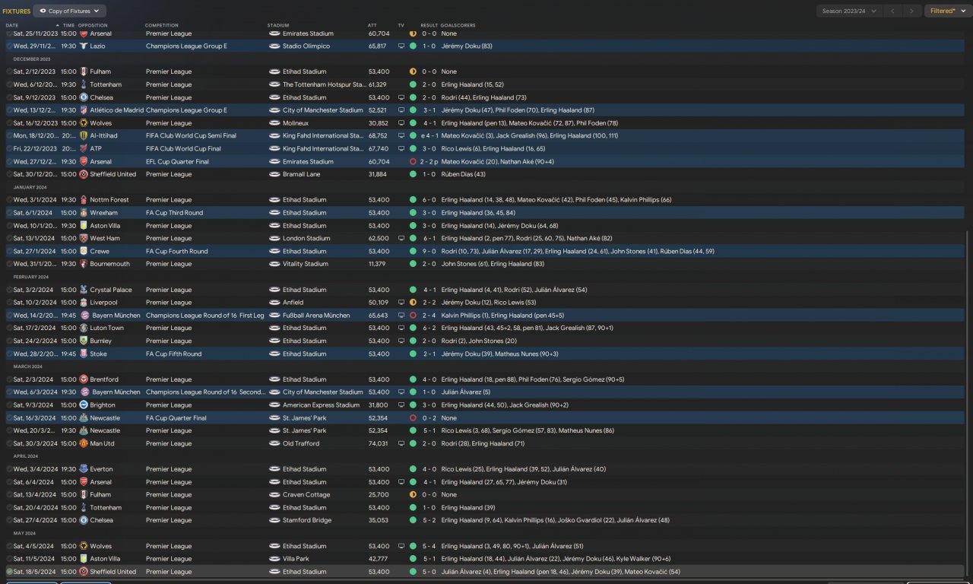Screen dimensions: 973x584
Task: Click the Crewe club badge
Action: (84, 251)
